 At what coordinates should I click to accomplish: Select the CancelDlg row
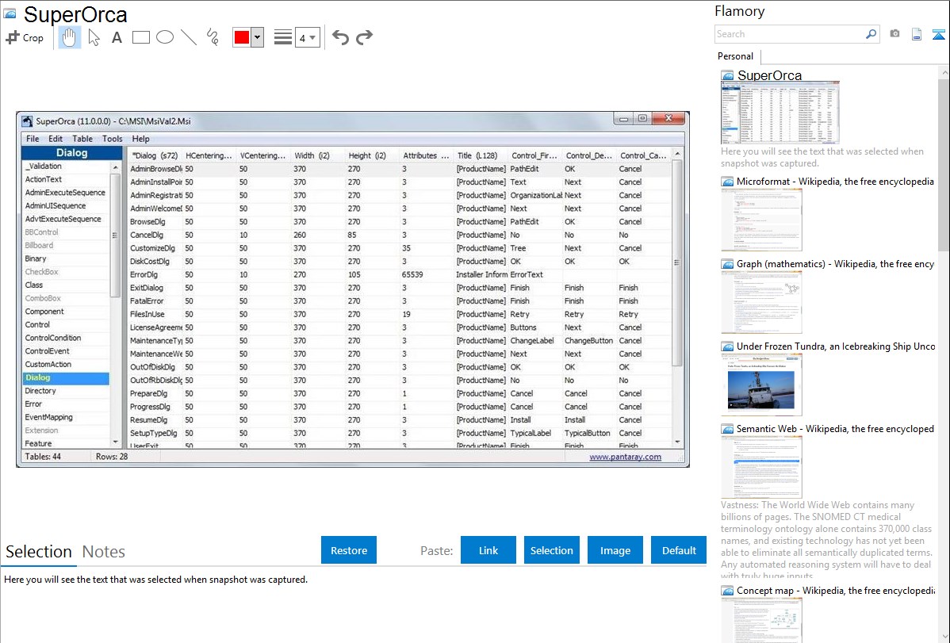(399, 235)
